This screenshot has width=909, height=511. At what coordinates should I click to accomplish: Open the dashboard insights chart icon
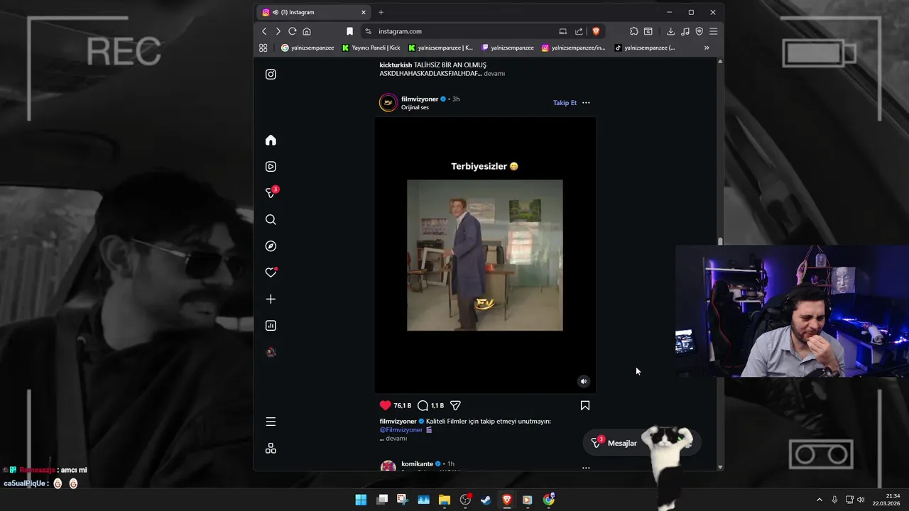271,326
